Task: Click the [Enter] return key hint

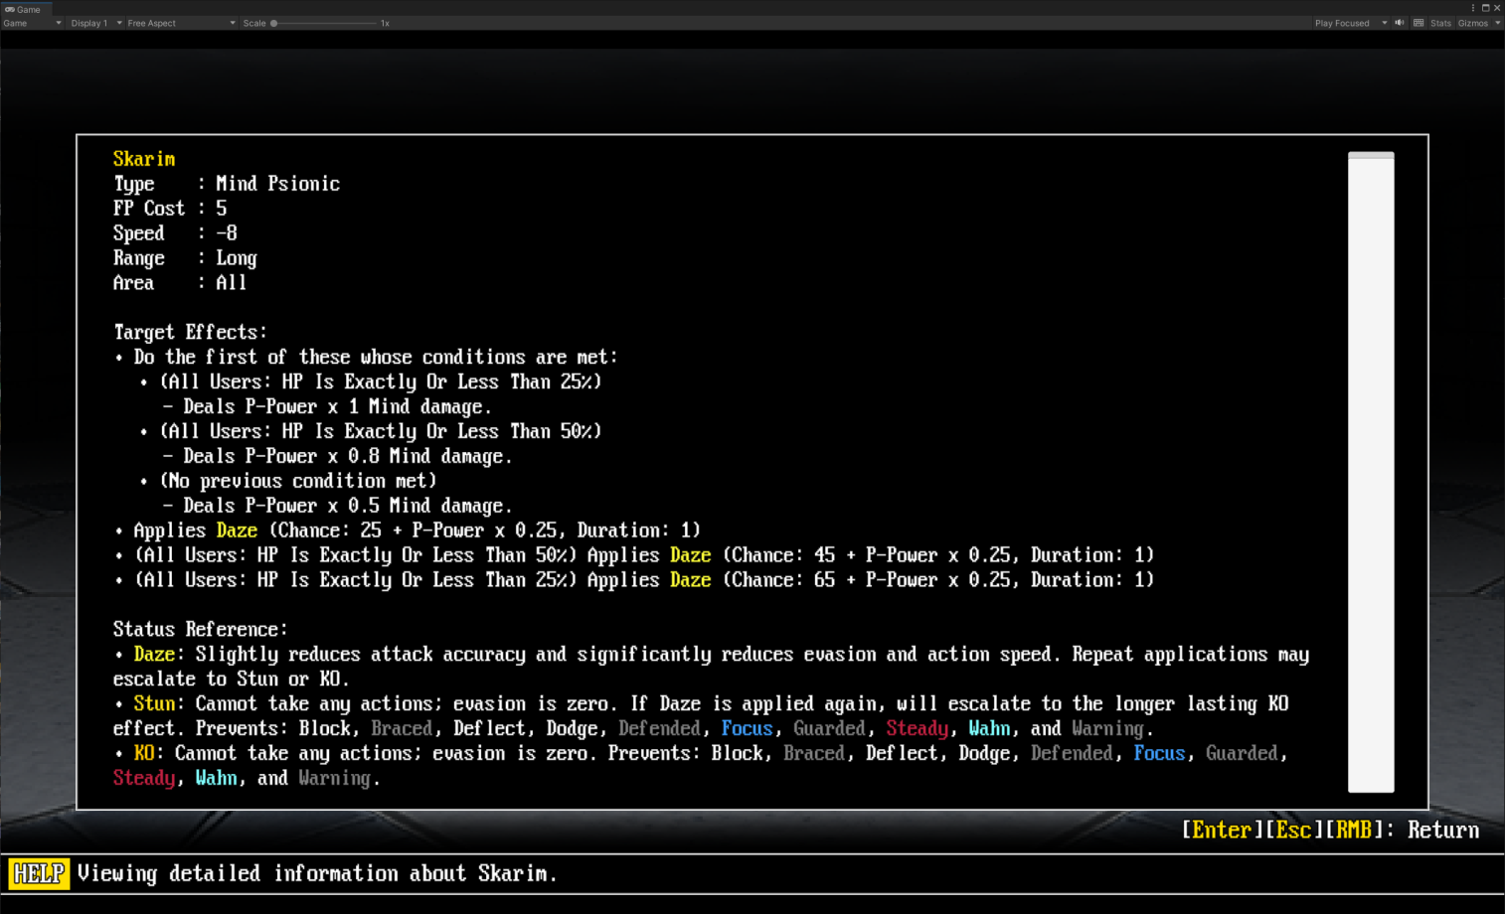Action: (x=1222, y=831)
